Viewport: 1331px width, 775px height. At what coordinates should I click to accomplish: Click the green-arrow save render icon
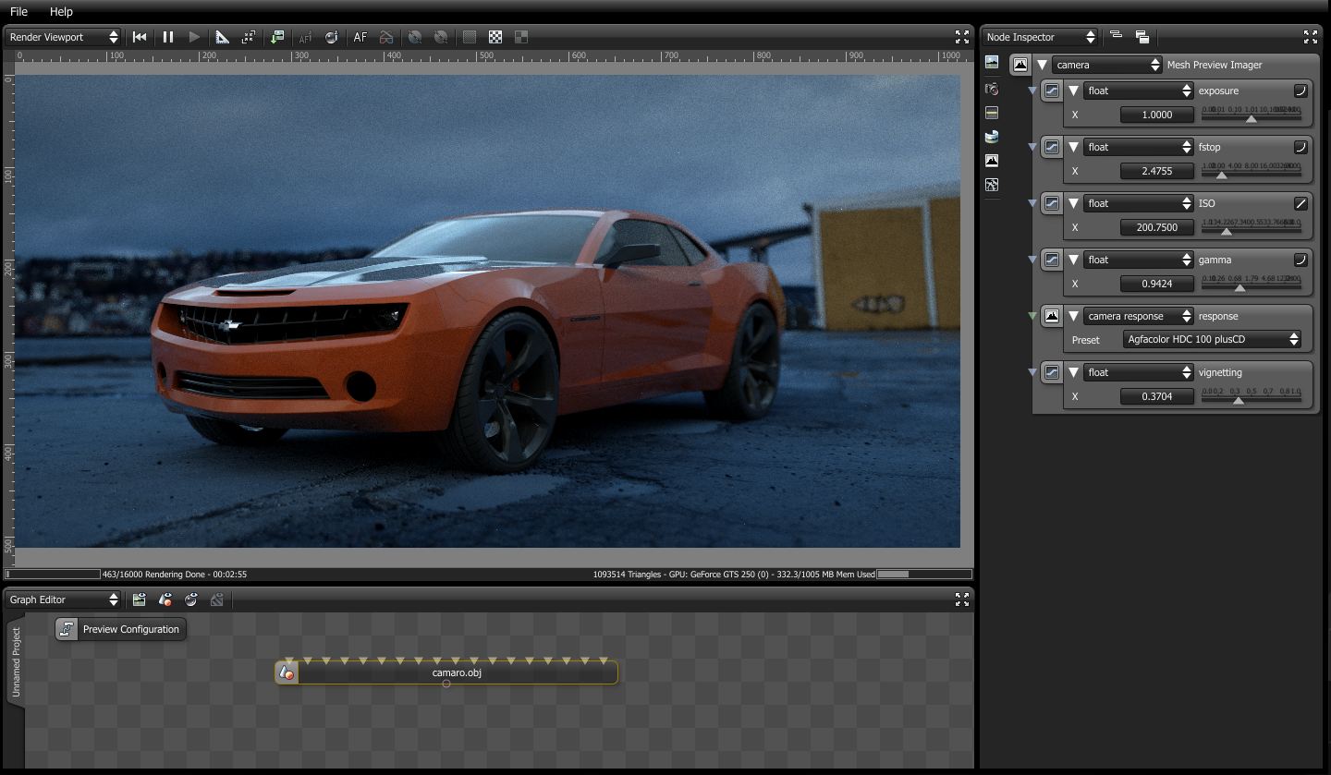[277, 37]
